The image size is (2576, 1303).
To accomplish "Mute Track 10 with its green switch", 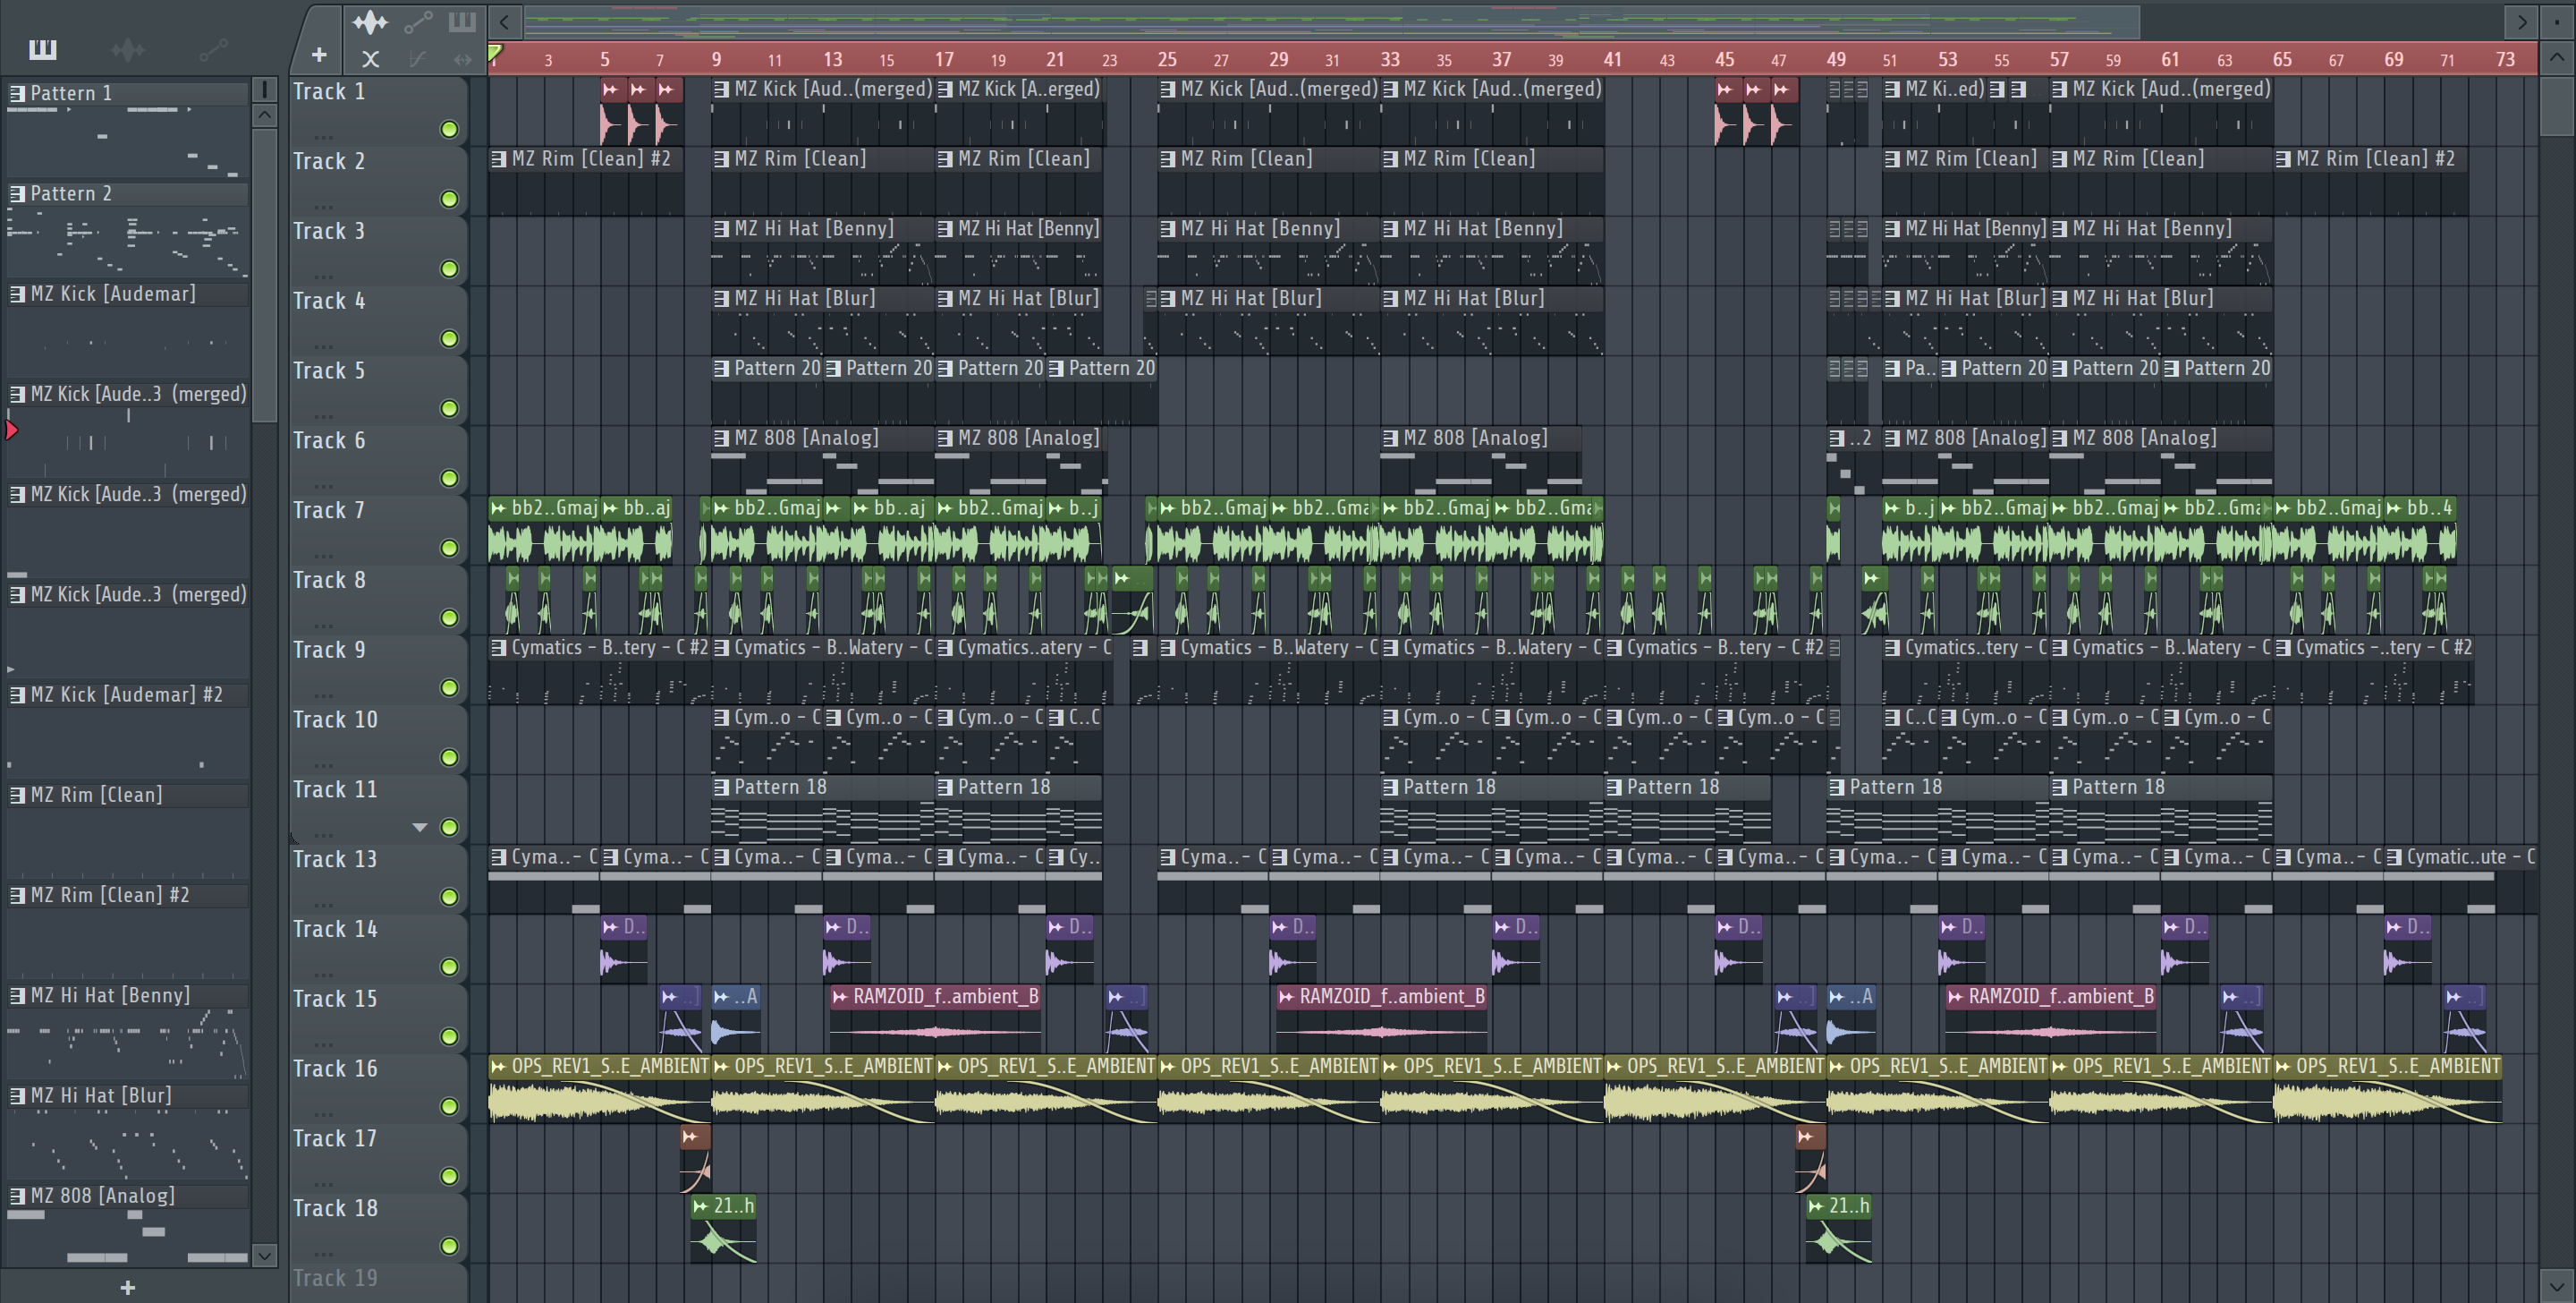I will [450, 758].
